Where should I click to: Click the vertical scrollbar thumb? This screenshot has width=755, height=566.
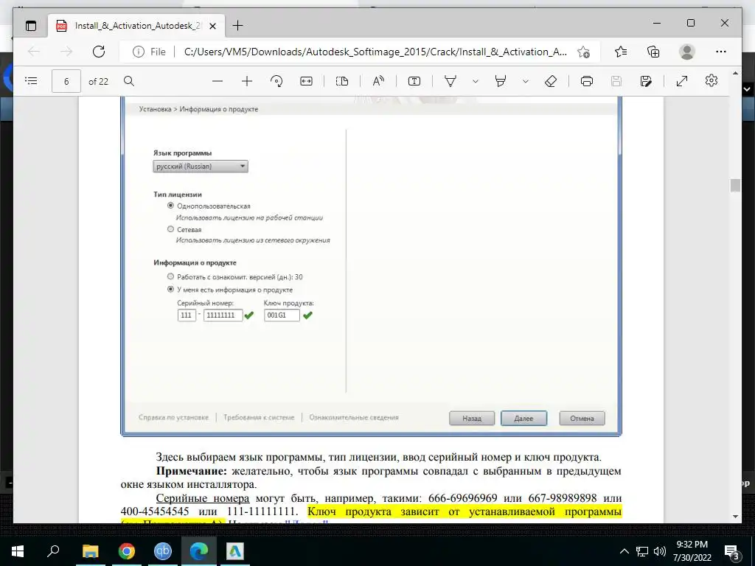[x=735, y=185]
